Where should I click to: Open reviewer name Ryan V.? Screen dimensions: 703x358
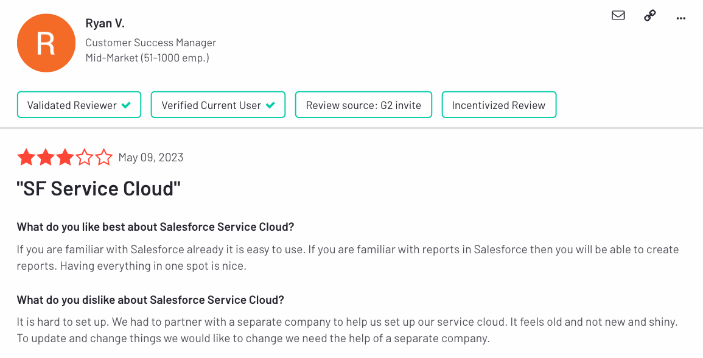(x=105, y=23)
